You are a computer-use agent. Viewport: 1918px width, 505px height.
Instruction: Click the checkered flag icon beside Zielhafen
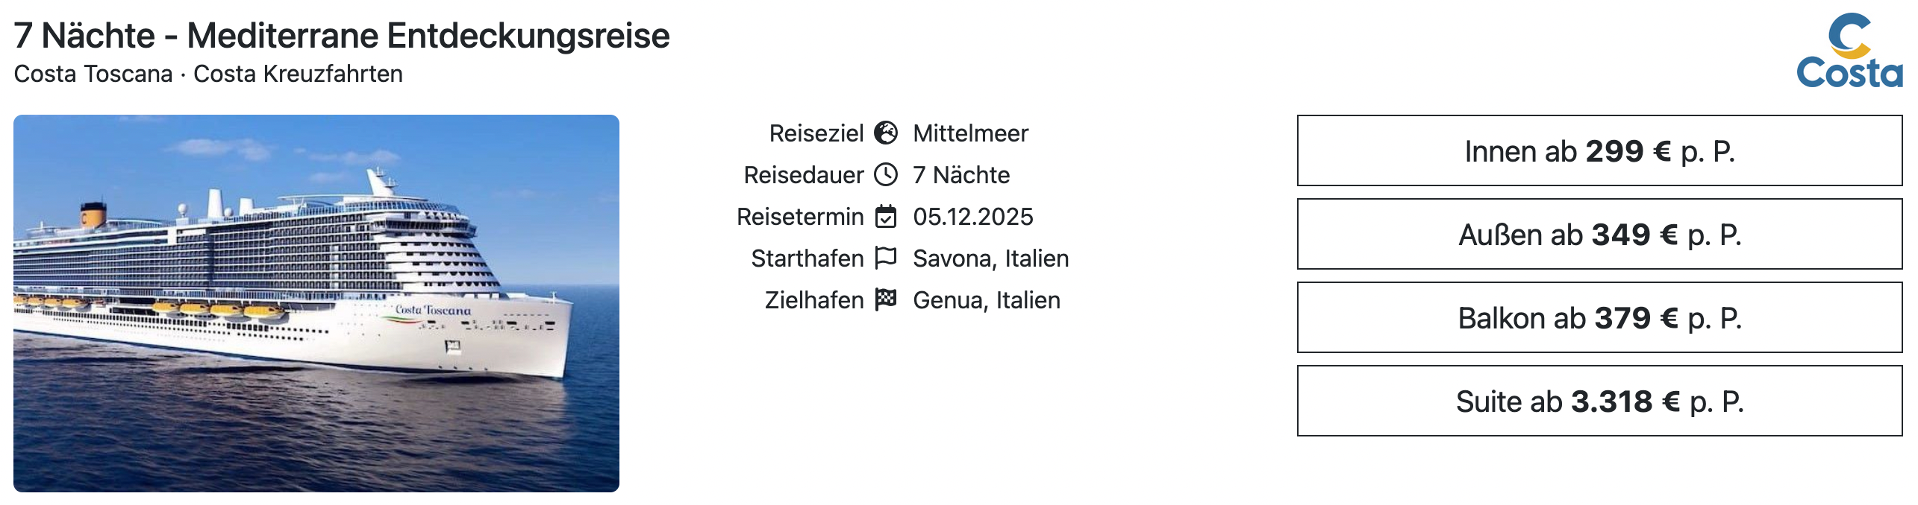click(x=886, y=299)
